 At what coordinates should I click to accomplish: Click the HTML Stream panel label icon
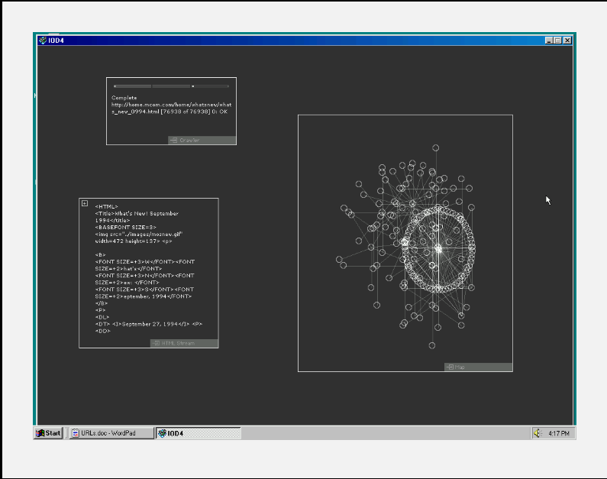[x=157, y=344]
